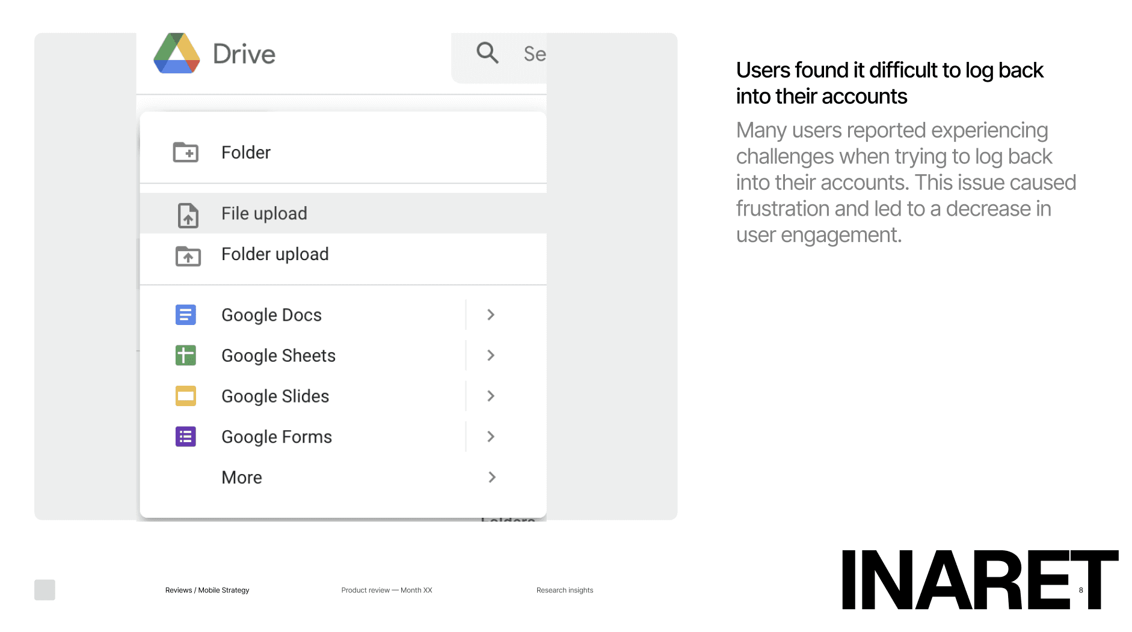
Task: Click the new Folder plus icon
Action: click(186, 152)
